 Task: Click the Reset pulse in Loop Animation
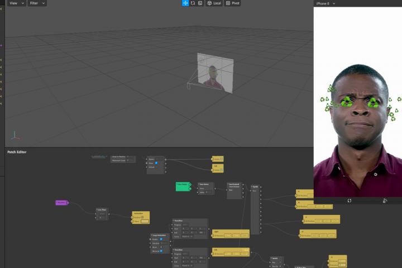(x=161, y=247)
